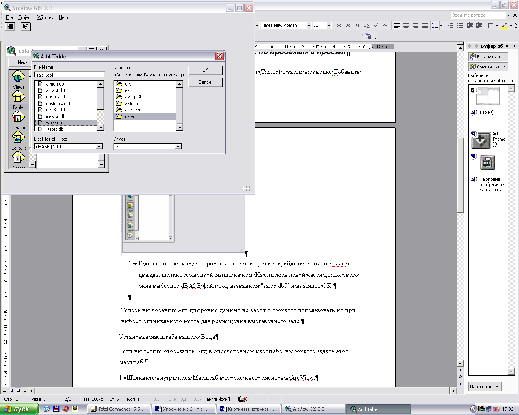Click the spelling status icon in status bar

(242, 399)
